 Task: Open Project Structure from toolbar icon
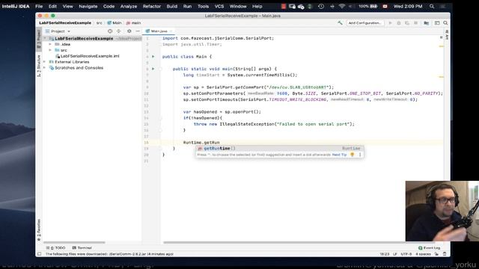[426, 23]
